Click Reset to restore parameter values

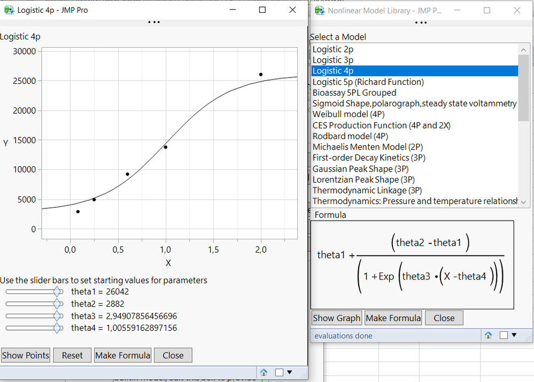[72, 355]
